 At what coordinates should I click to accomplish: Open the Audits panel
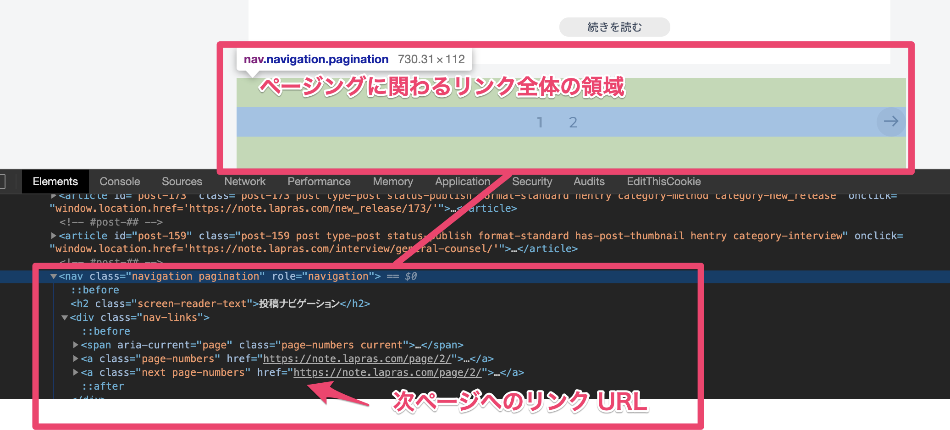pyautogui.click(x=589, y=181)
